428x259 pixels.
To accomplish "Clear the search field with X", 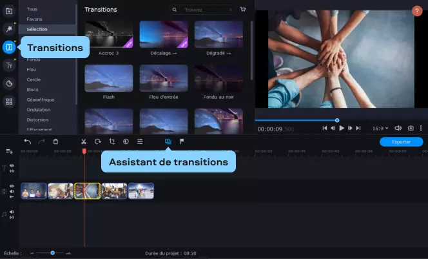I will pyautogui.click(x=231, y=10).
